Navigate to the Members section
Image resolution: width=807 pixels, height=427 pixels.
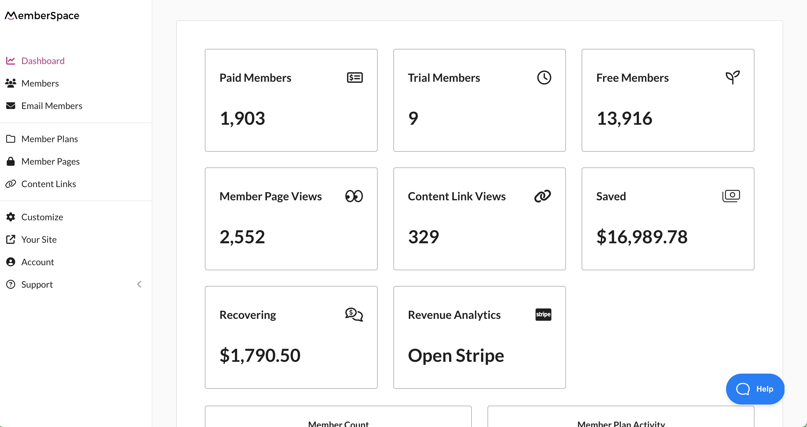point(40,83)
